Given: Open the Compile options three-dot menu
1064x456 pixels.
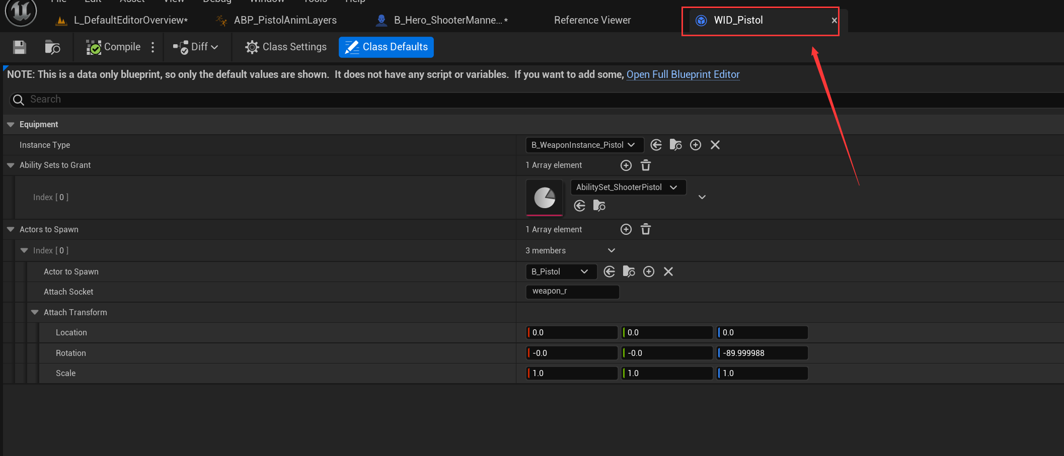Looking at the screenshot, I should pos(153,47).
